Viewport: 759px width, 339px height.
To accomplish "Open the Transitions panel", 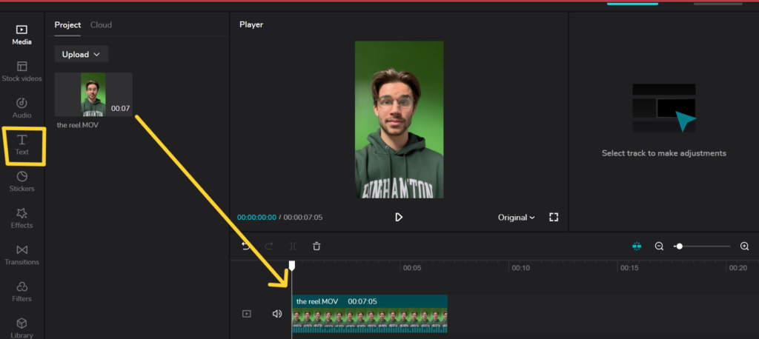I will click(x=21, y=255).
